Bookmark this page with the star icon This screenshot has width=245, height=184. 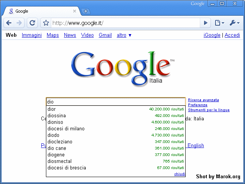coord(46,23)
